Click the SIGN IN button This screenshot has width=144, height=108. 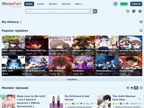(136, 4)
